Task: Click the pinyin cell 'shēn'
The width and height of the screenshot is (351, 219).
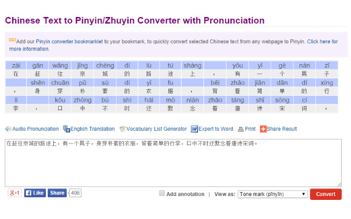Action: (x=38, y=83)
